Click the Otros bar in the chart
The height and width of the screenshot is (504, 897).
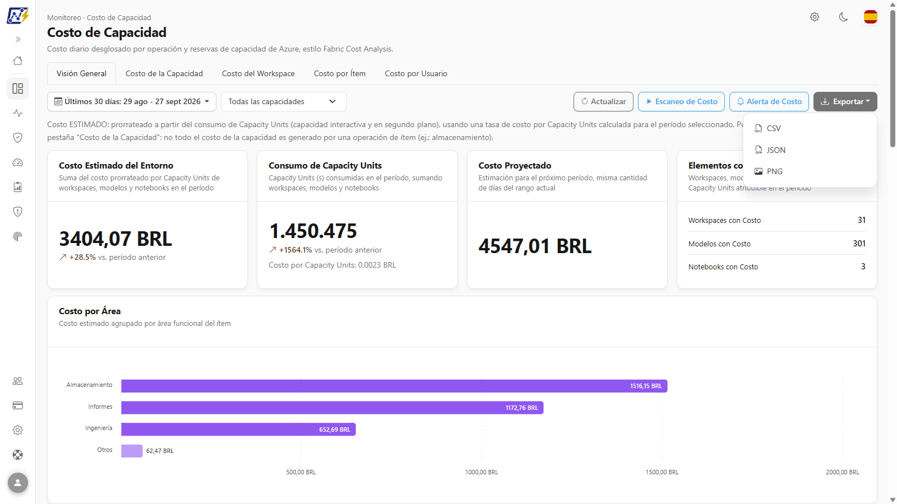coord(132,451)
